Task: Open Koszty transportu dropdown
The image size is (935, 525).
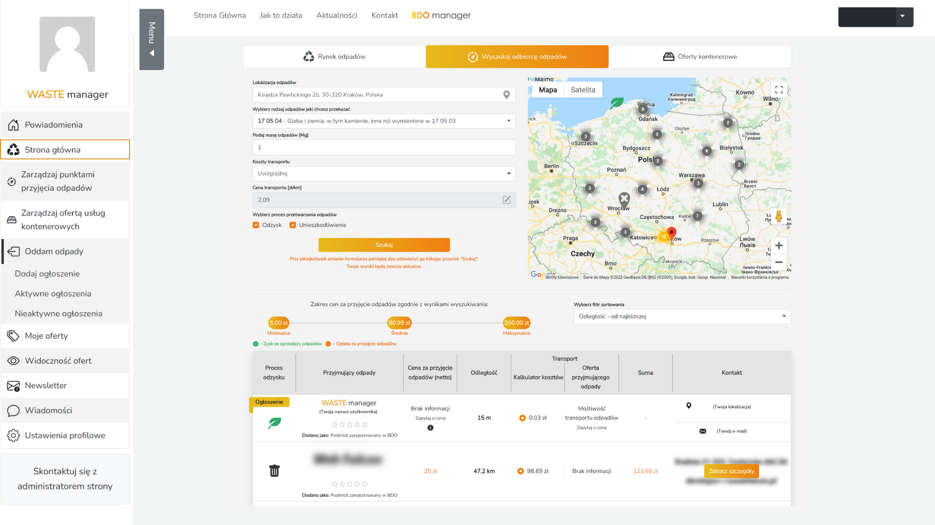Action: pyautogui.click(x=384, y=174)
